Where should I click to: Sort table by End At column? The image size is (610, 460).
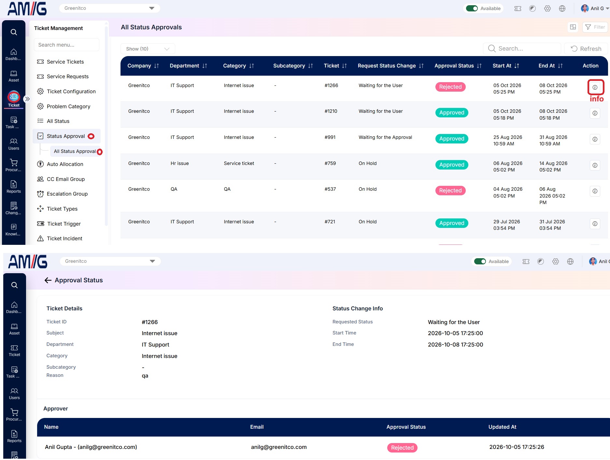560,66
